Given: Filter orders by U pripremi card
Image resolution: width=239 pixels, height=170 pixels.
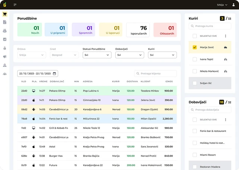Looking at the screenshot, I should tap(56, 30).
